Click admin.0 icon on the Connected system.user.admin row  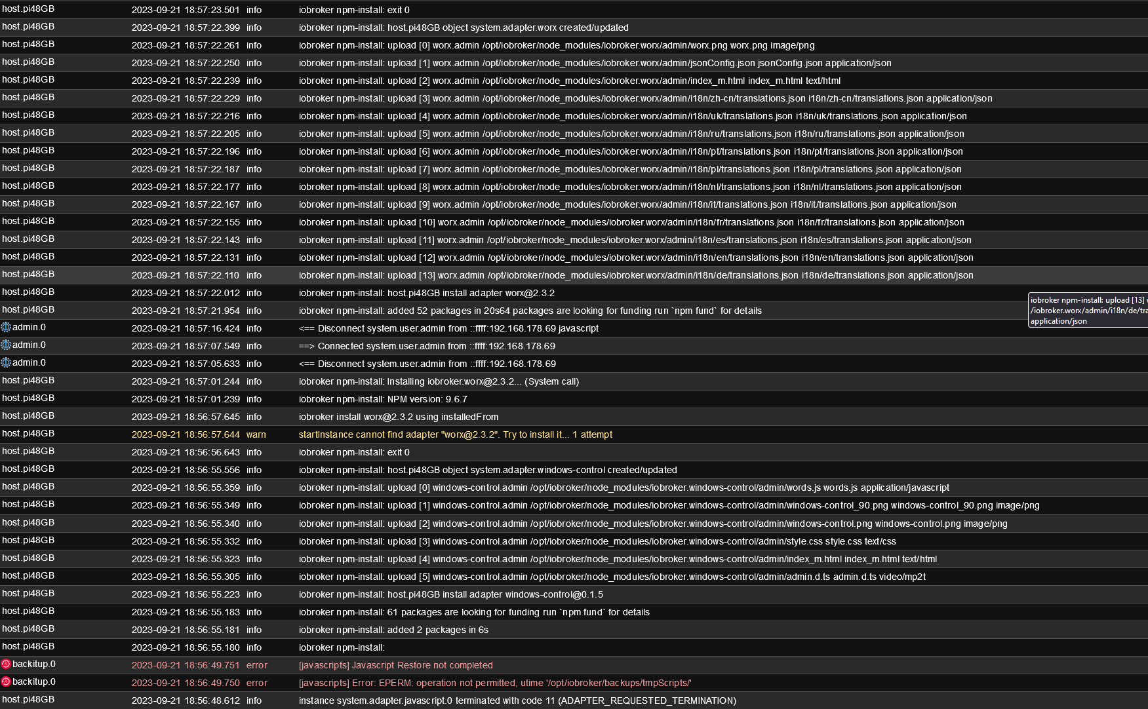6,345
